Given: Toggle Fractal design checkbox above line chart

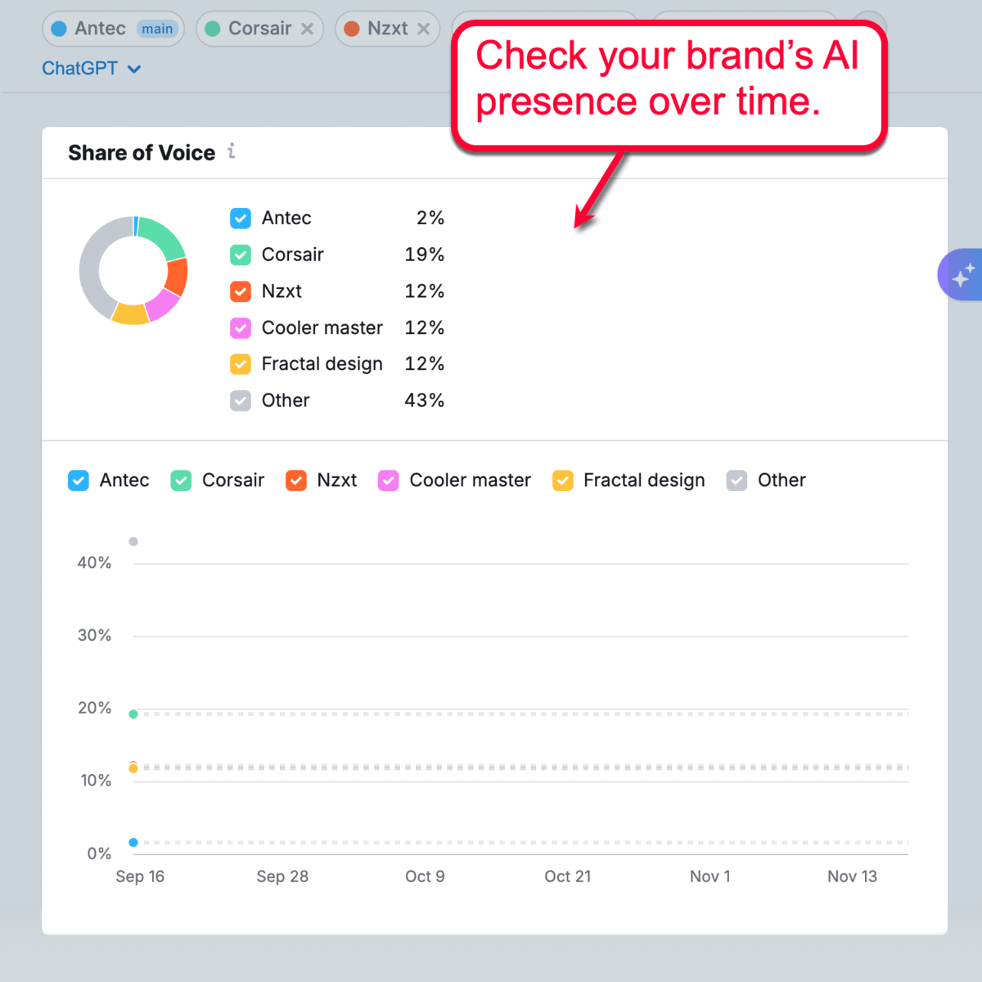Looking at the screenshot, I should (x=563, y=480).
